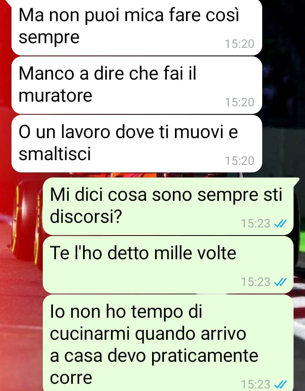Tap the "Io non ho tempo di cucinarmi" message
The width and height of the screenshot is (305, 391).
pyautogui.click(x=168, y=343)
